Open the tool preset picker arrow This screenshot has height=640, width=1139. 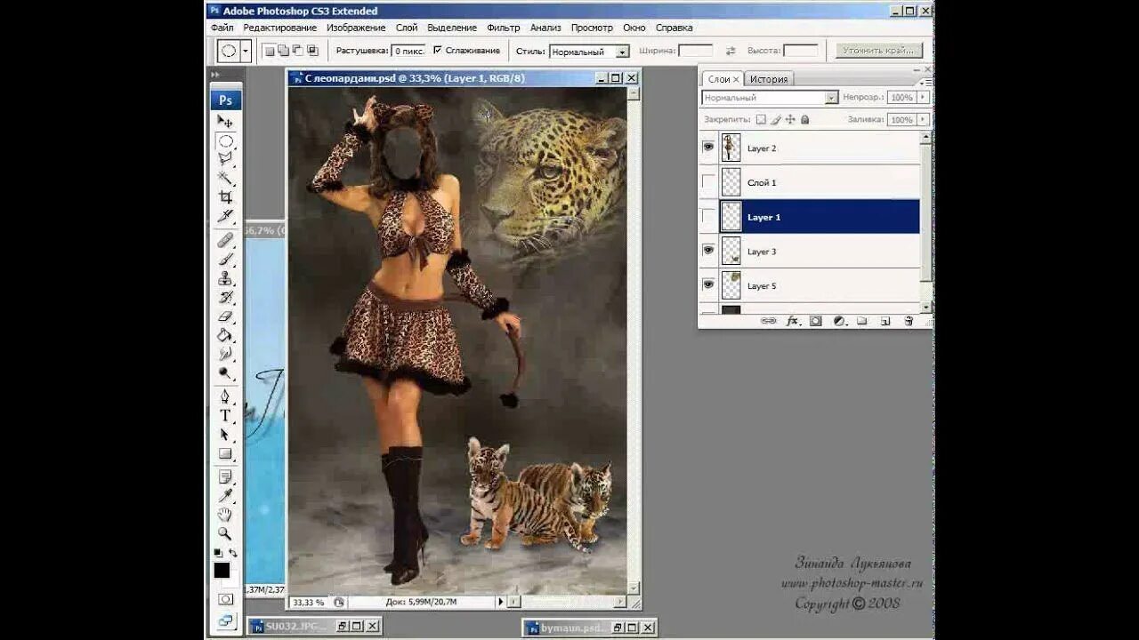pyautogui.click(x=246, y=52)
